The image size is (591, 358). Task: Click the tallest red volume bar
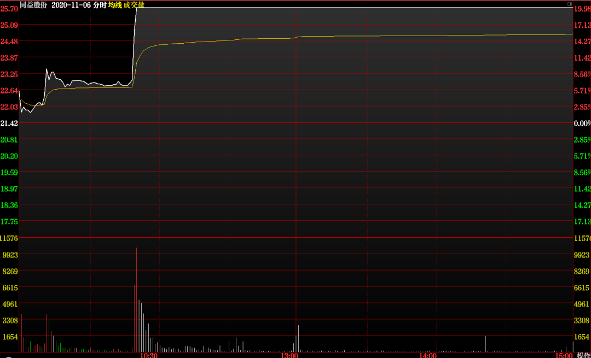(136, 300)
